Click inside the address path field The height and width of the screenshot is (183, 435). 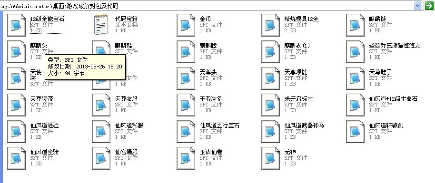207,6
